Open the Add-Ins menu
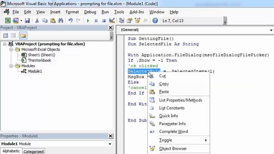The width and height of the screenshot is (274, 154). point(137,12)
